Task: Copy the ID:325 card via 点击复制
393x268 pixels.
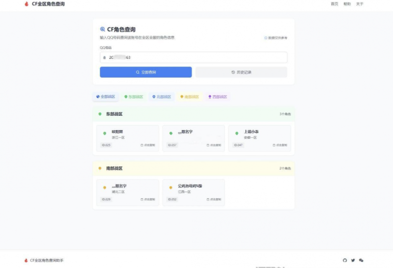Action: pos(148,145)
